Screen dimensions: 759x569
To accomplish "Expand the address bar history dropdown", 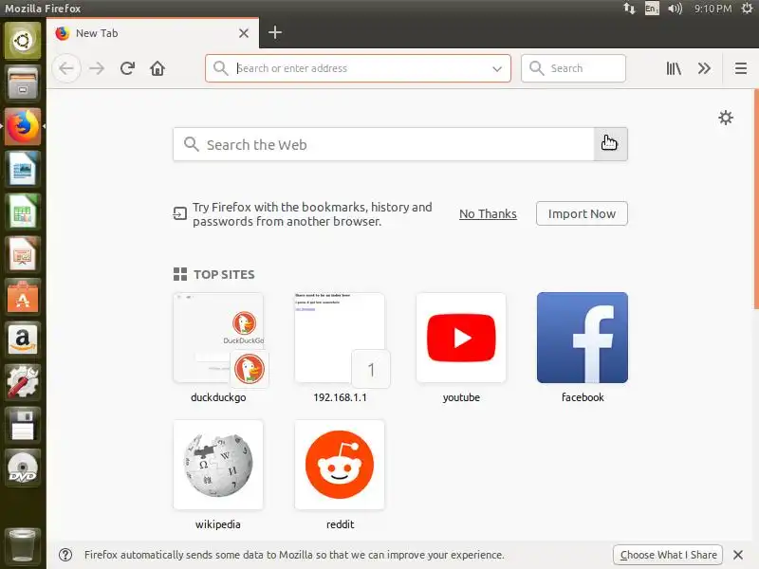I will [497, 68].
